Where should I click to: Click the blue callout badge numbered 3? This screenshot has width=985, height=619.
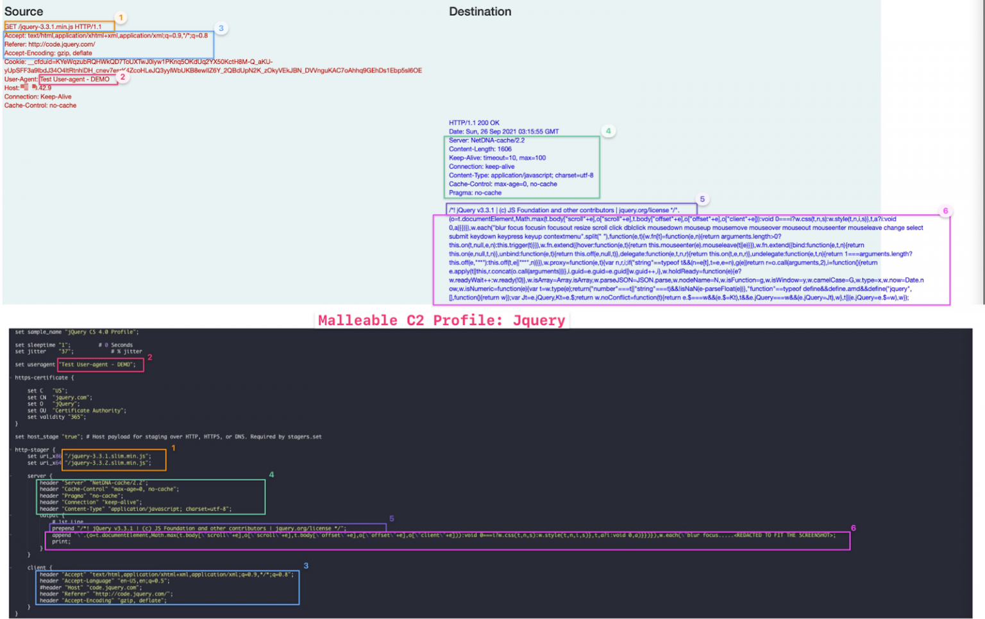[221, 28]
